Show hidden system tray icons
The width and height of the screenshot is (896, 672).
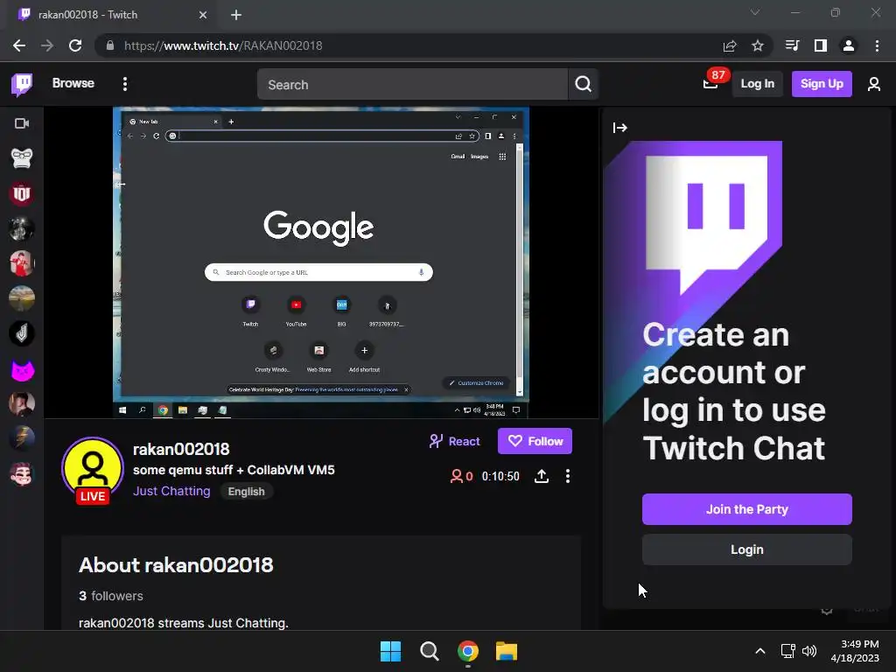click(x=760, y=651)
